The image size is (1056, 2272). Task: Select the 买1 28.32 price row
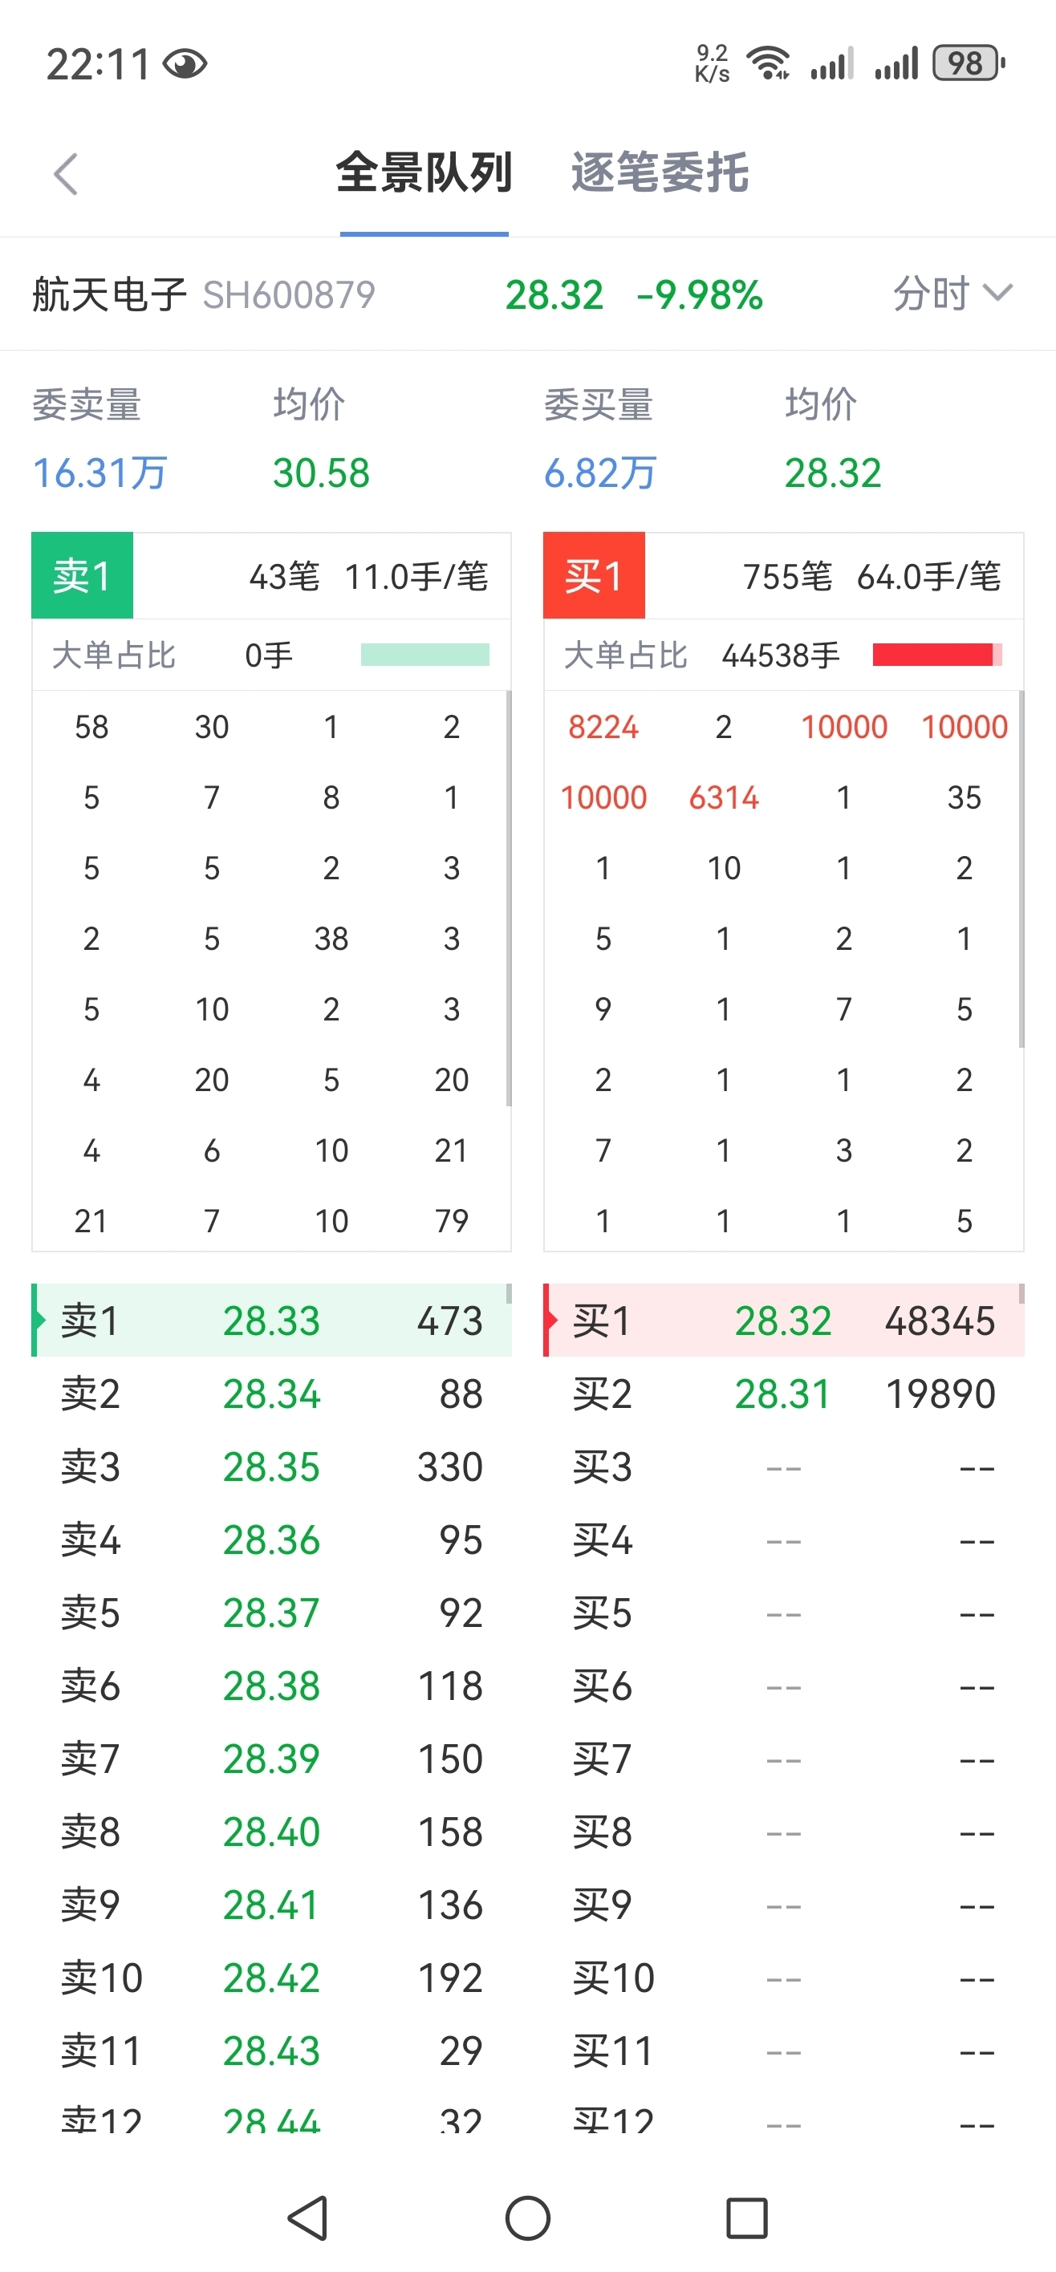pyautogui.click(x=783, y=1321)
